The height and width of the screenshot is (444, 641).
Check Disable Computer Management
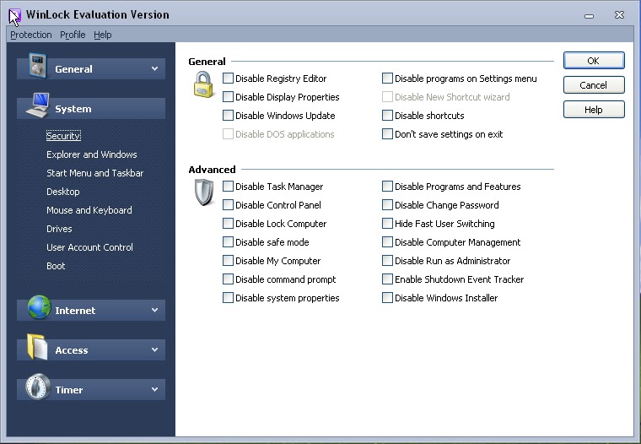pyautogui.click(x=387, y=242)
